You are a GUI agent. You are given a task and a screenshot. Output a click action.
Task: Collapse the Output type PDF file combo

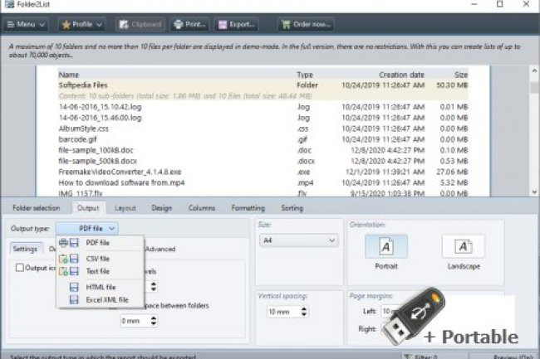click(x=87, y=229)
